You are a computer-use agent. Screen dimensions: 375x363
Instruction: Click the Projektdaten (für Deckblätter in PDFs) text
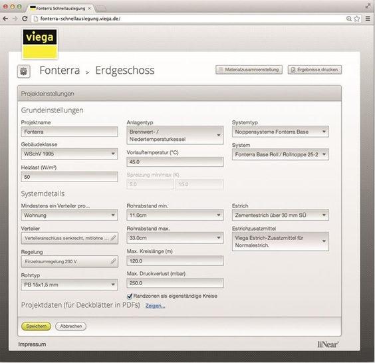coord(80,305)
